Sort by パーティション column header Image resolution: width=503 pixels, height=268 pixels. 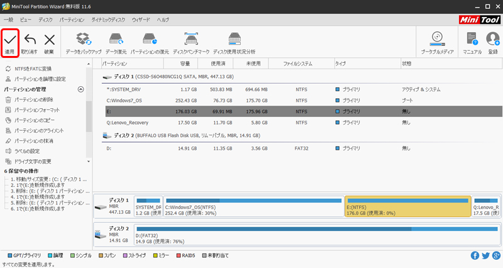click(133, 64)
